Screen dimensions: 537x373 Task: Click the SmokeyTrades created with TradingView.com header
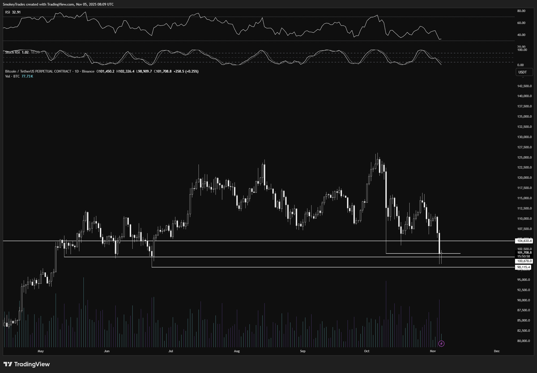[58, 4]
